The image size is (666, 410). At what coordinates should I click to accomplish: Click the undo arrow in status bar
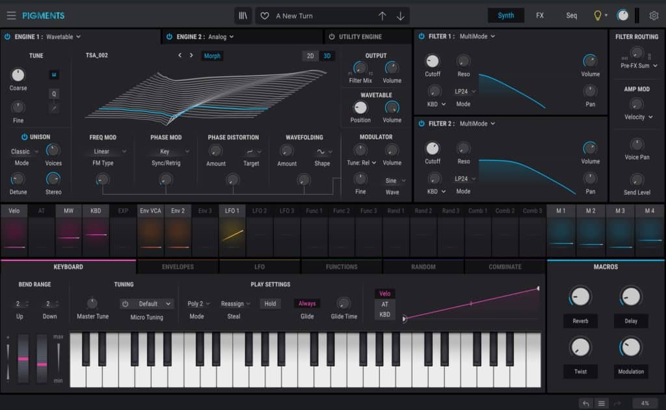pos(586,403)
